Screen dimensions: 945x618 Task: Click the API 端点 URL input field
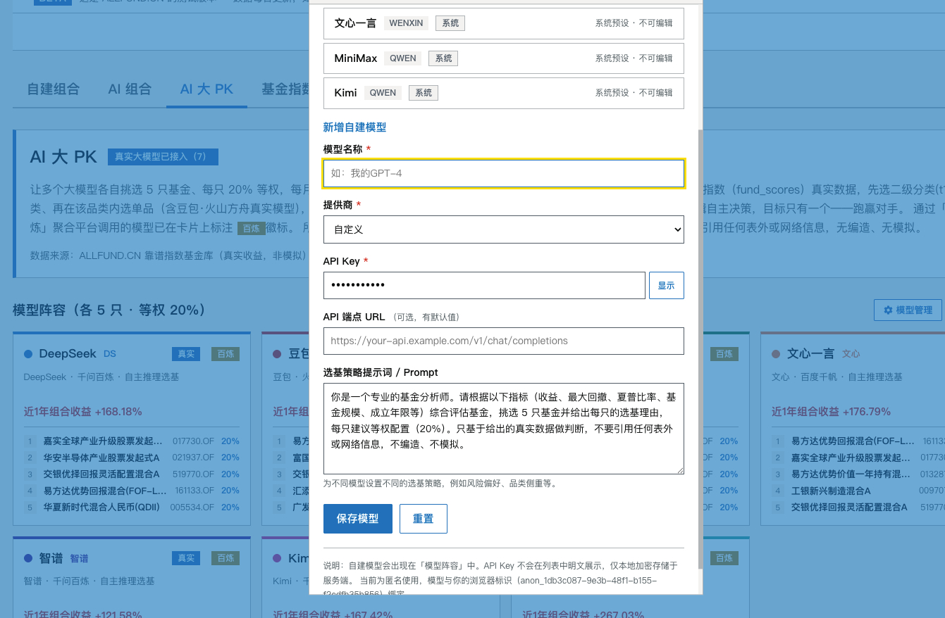(x=504, y=341)
